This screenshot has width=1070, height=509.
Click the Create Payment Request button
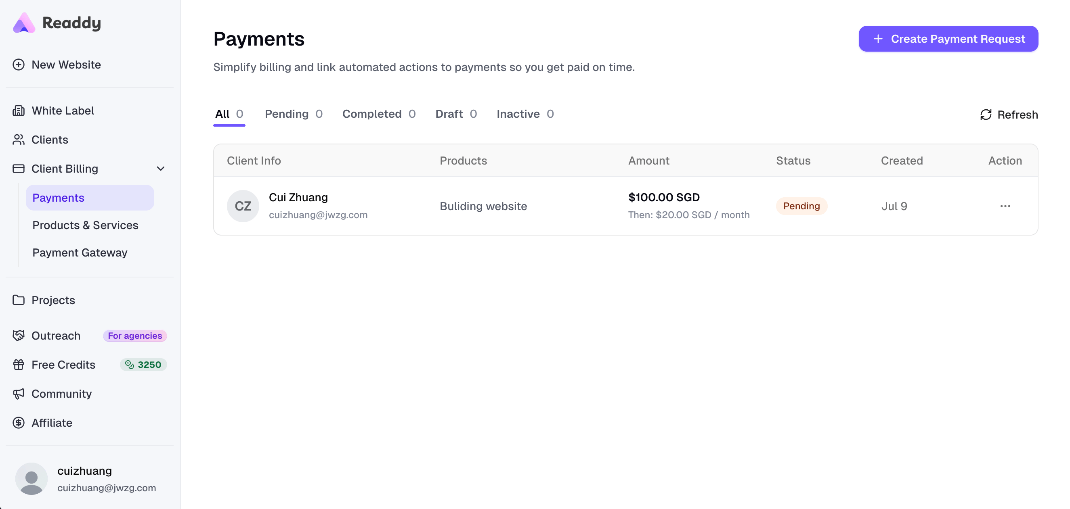coord(948,39)
